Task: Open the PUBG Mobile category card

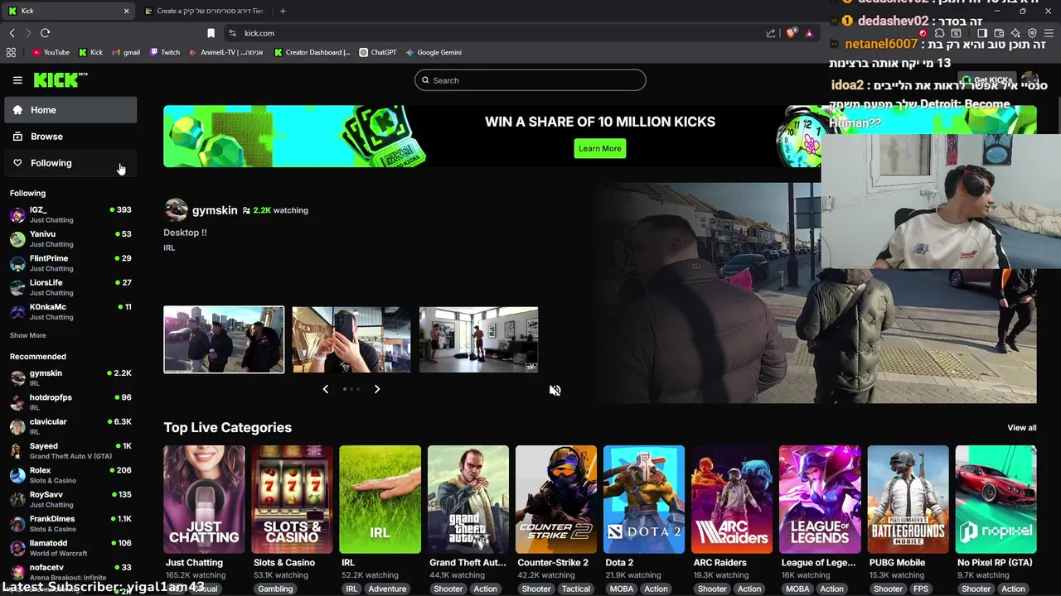Action: pos(908,499)
